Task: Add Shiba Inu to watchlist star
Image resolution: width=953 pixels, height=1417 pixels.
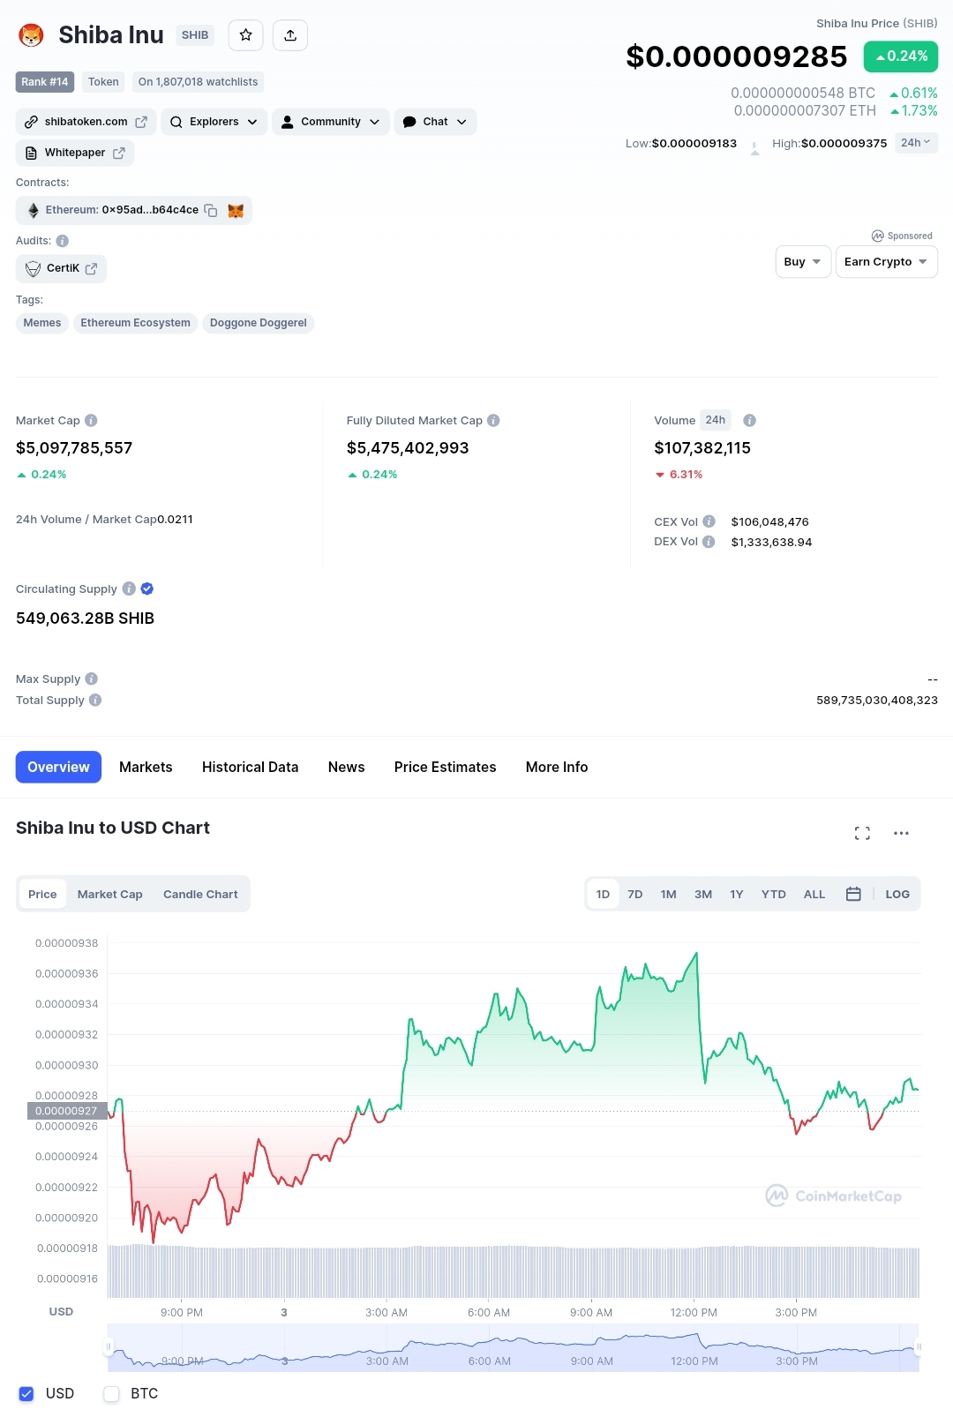Action: click(245, 35)
